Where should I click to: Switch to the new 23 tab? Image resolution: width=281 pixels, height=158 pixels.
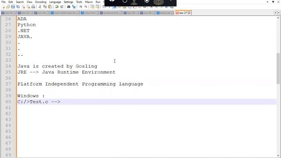[x=25, y=13]
